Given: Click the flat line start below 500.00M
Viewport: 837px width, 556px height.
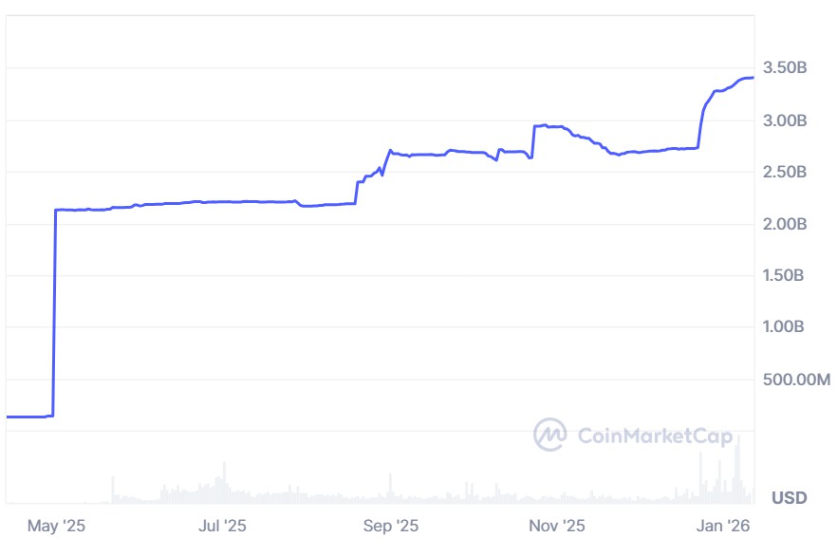Looking at the screenshot, I should (9, 417).
